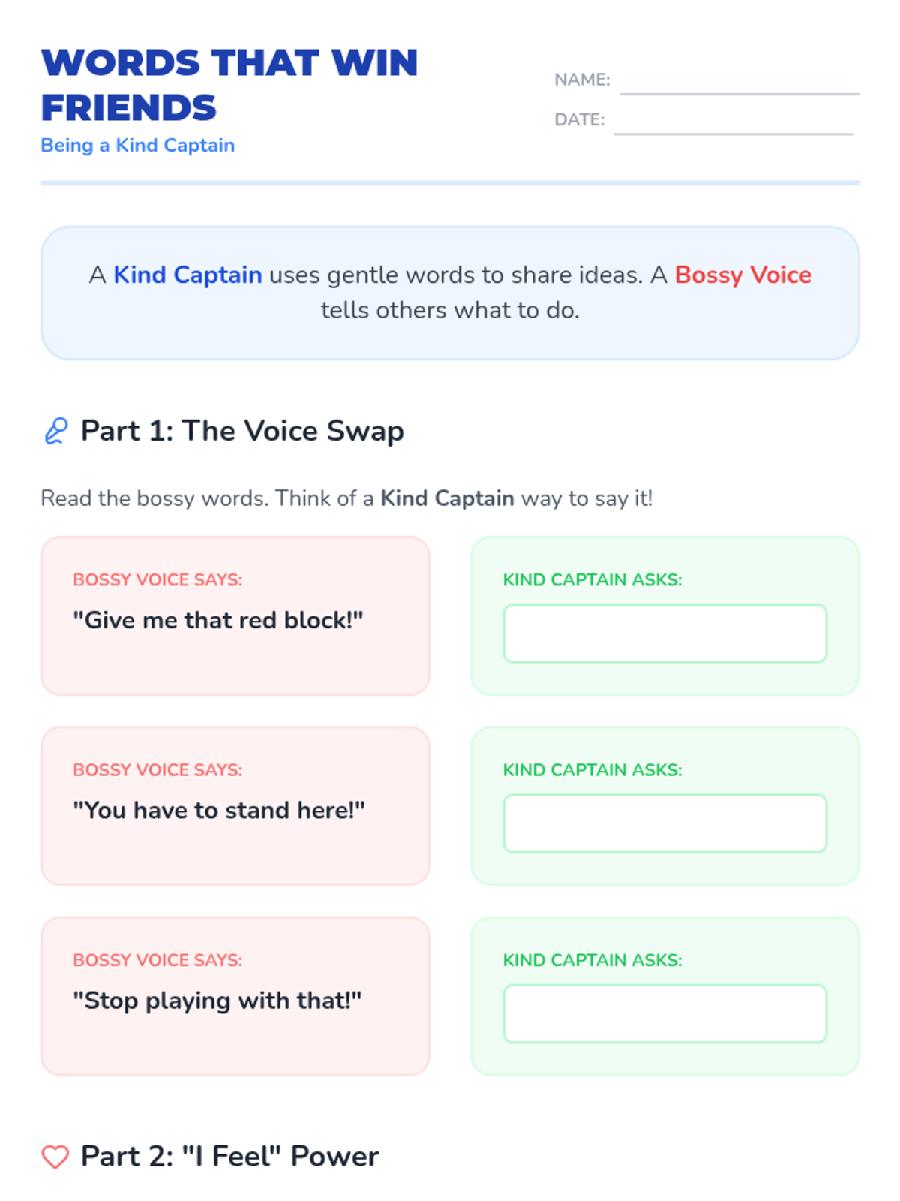The image size is (900, 1201).
Task: Click the red "Bossy Voice" highlighted text
Action: tap(743, 275)
